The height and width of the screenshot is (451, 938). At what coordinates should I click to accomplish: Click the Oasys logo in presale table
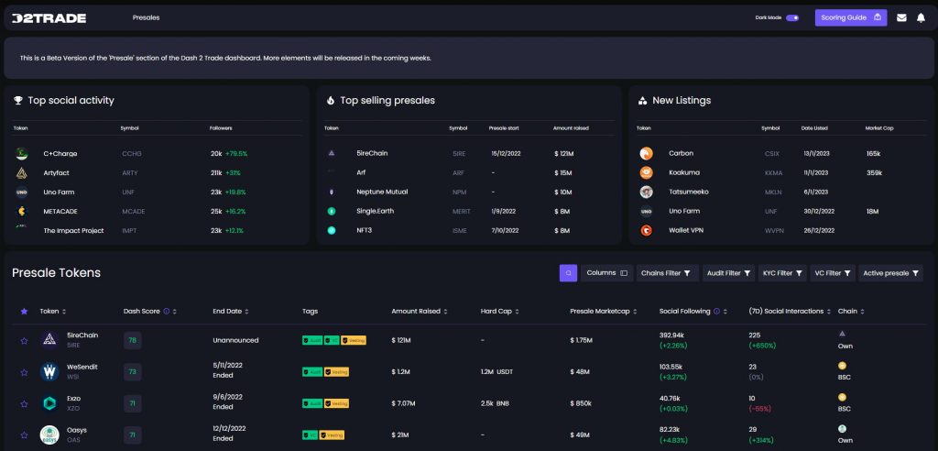click(x=49, y=434)
